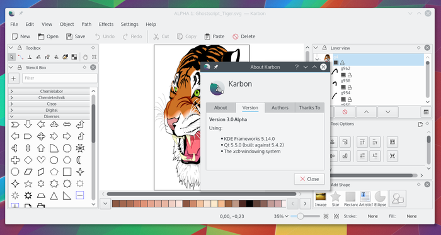Click the Image shape in Add Shape
Viewport: 441px width, 235px height.
tap(321, 199)
